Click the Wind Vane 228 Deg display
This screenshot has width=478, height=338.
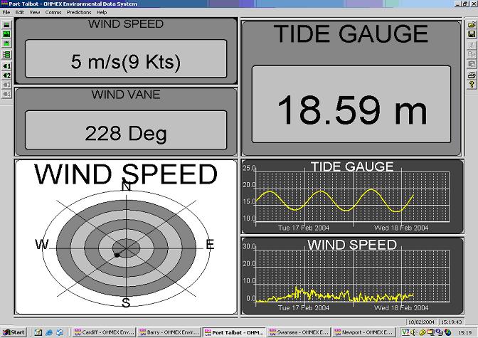126,133
